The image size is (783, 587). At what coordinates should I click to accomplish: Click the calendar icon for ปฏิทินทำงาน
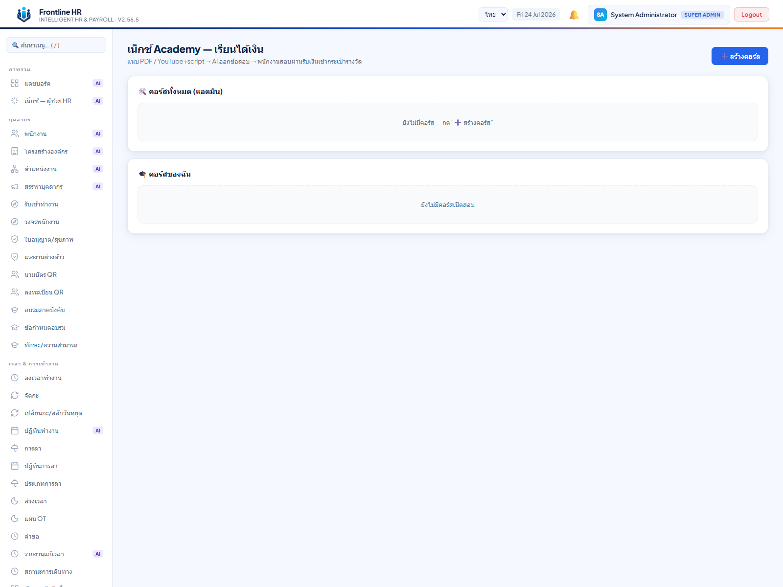pyautogui.click(x=15, y=430)
